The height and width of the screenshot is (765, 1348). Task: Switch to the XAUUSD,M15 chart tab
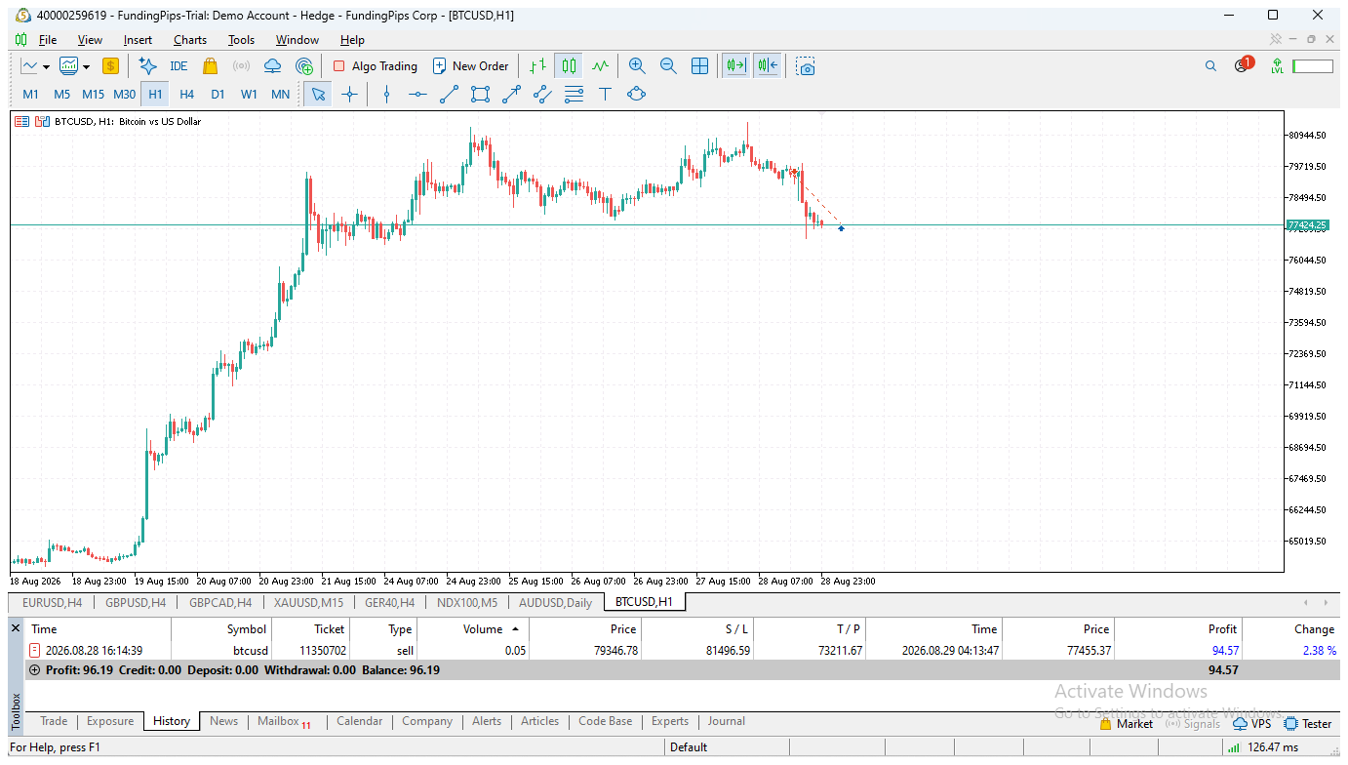[x=308, y=603]
